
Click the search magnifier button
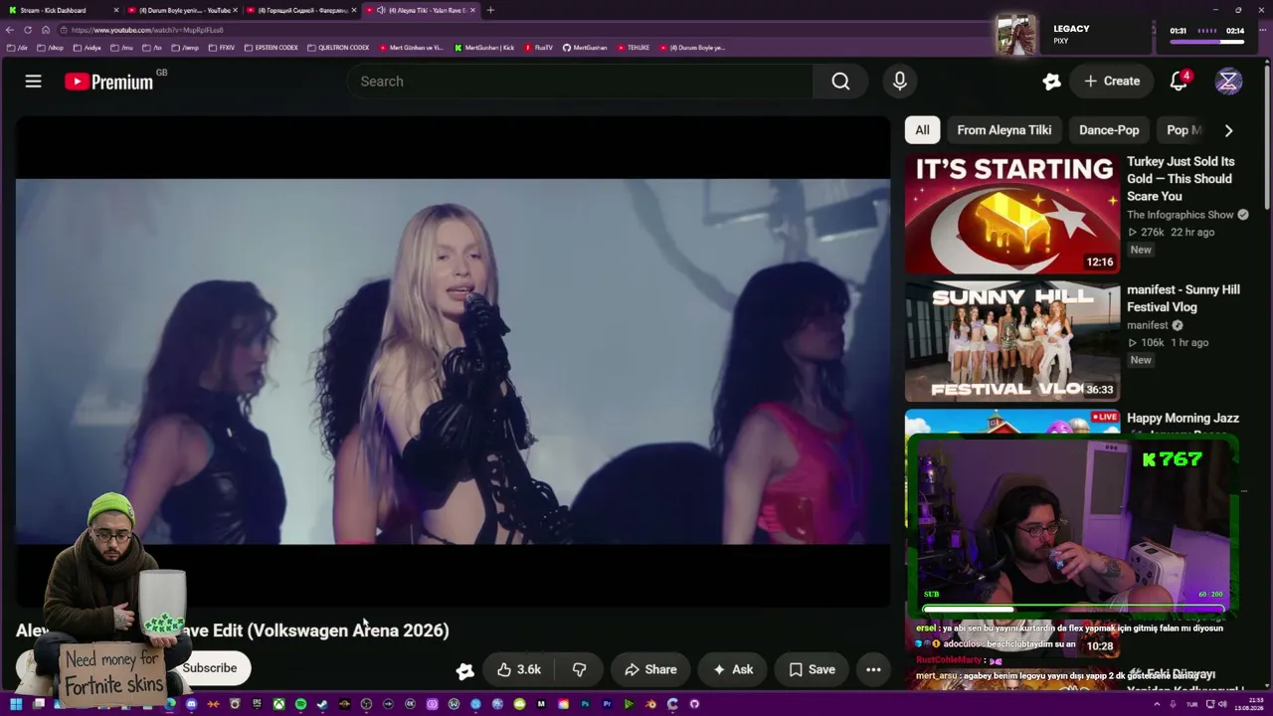click(841, 82)
